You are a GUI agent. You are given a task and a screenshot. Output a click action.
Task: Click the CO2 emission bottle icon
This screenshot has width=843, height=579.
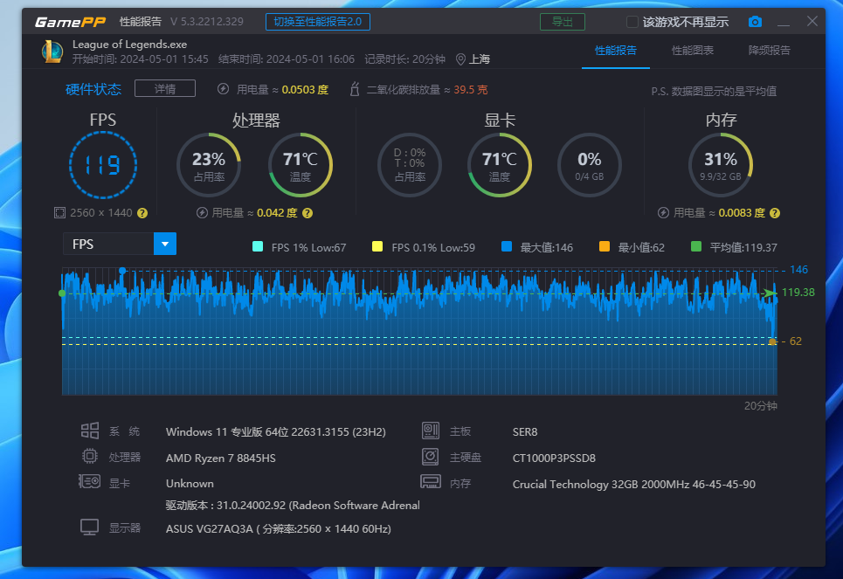click(355, 89)
